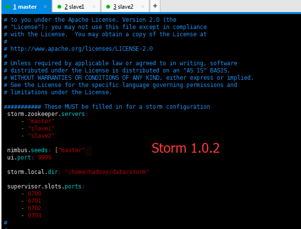Click the "slave1" zookeeper server entry
The width and height of the screenshot is (301, 229).
click(41, 129)
